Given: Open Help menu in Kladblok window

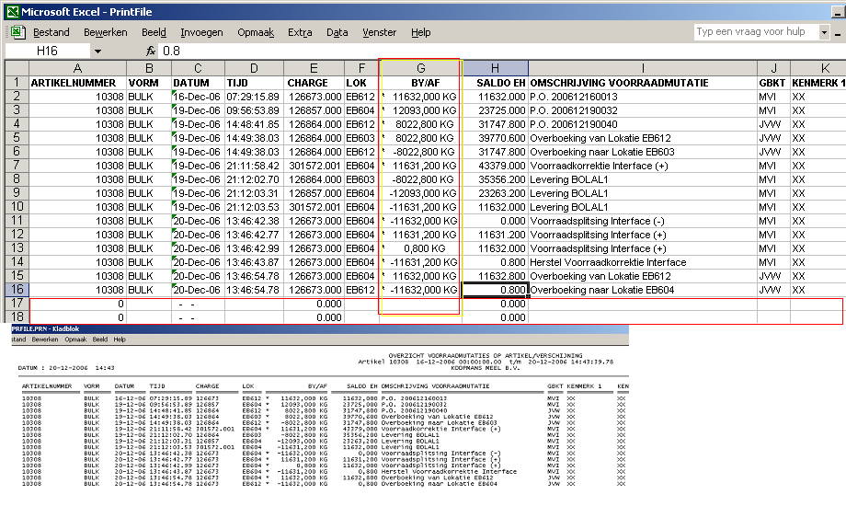Looking at the screenshot, I should [120, 339].
